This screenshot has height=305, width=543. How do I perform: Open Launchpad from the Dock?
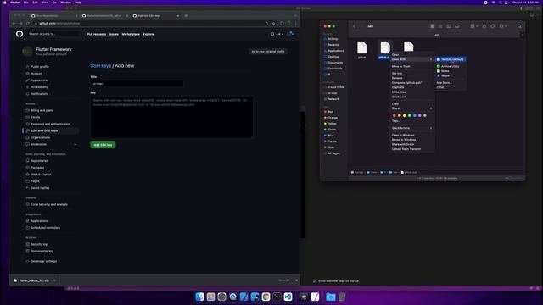point(210,297)
